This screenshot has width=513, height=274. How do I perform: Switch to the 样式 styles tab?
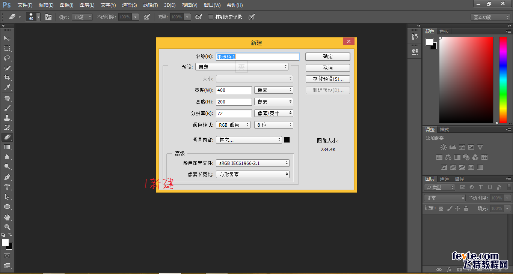(x=444, y=129)
